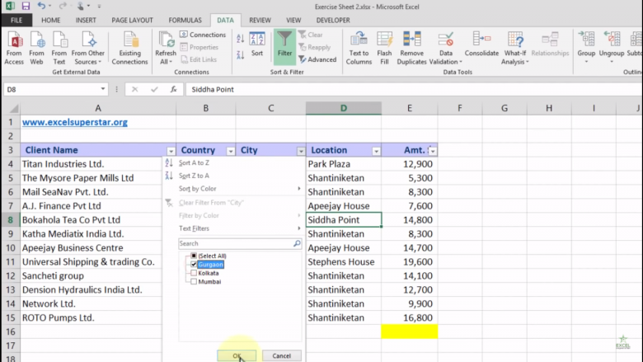Screen dimensions: 643x362
Task: Open the www.excelsuperstar.org link
Action: (x=75, y=122)
